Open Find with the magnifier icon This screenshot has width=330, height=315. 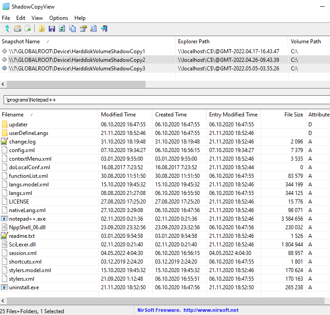pos(93,28)
